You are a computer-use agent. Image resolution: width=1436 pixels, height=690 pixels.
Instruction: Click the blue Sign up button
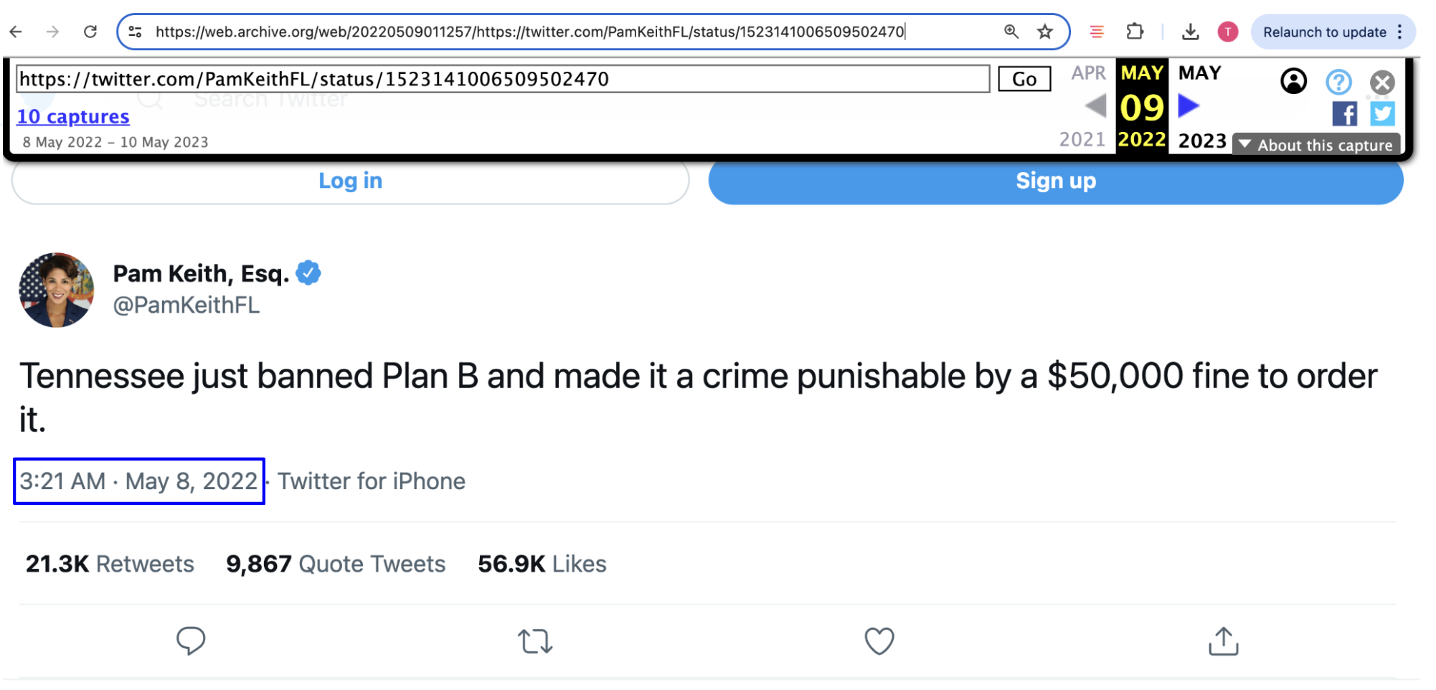tap(1055, 181)
